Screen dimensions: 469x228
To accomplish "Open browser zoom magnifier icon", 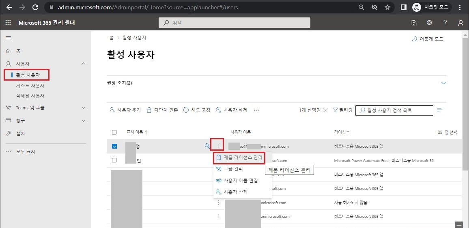I will (361, 7).
